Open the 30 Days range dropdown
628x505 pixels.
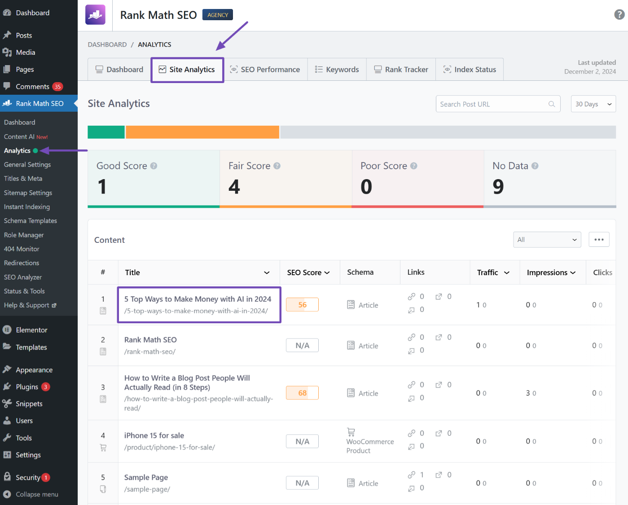point(593,104)
